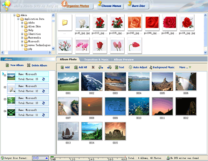
Task: Click the Auto Adjust gear icon
Action: 130,67
